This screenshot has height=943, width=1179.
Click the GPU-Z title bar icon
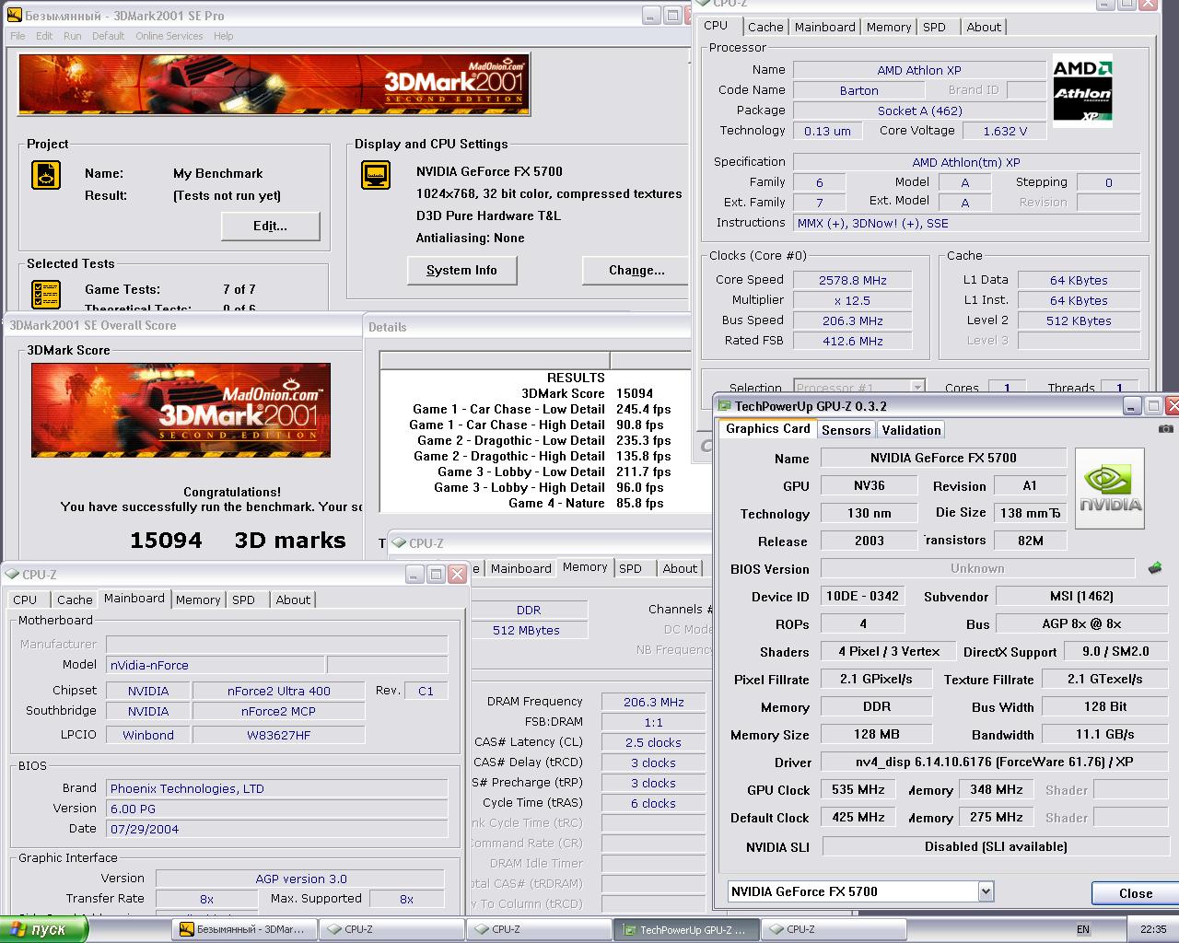tap(724, 406)
